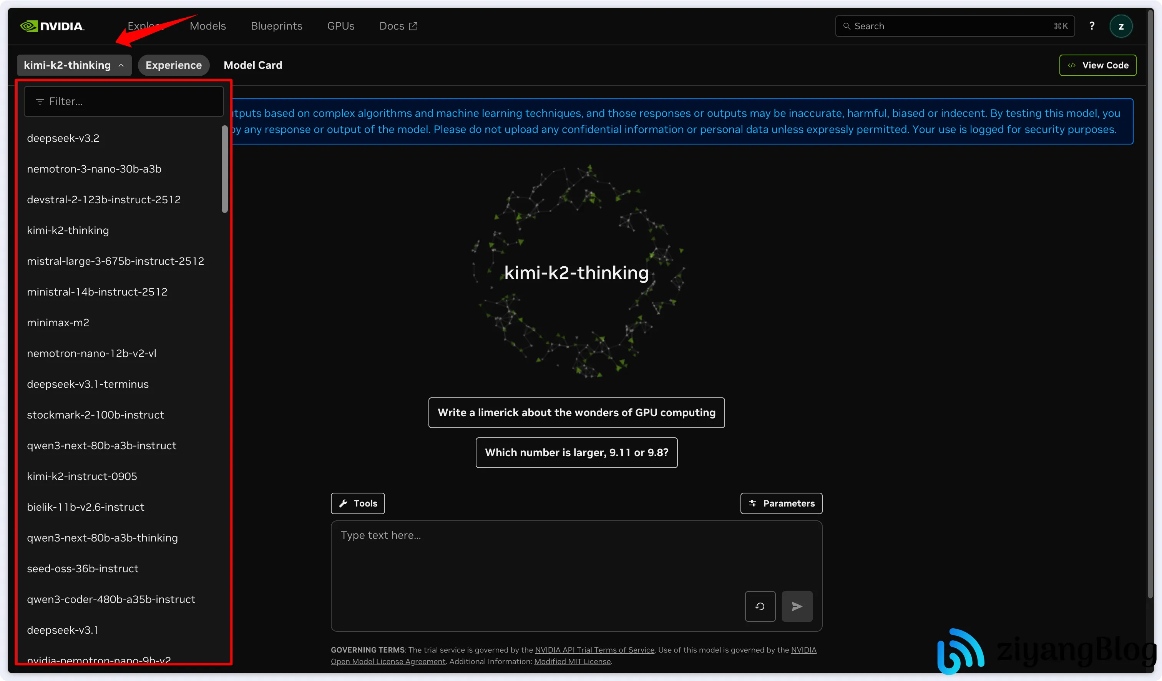Open Tools with wrench icon
This screenshot has height=681, width=1162.
[x=358, y=503]
